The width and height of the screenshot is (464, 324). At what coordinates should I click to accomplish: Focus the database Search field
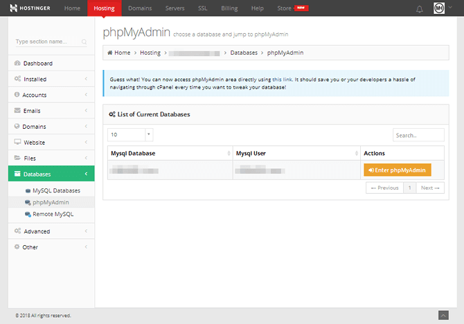point(418,135)
